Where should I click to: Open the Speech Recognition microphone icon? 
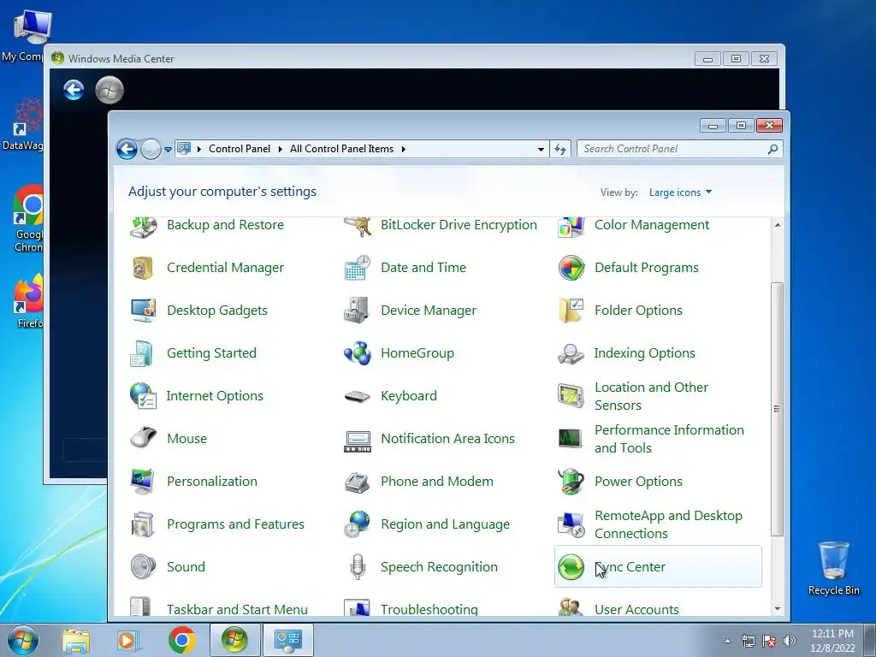(358, 566)
